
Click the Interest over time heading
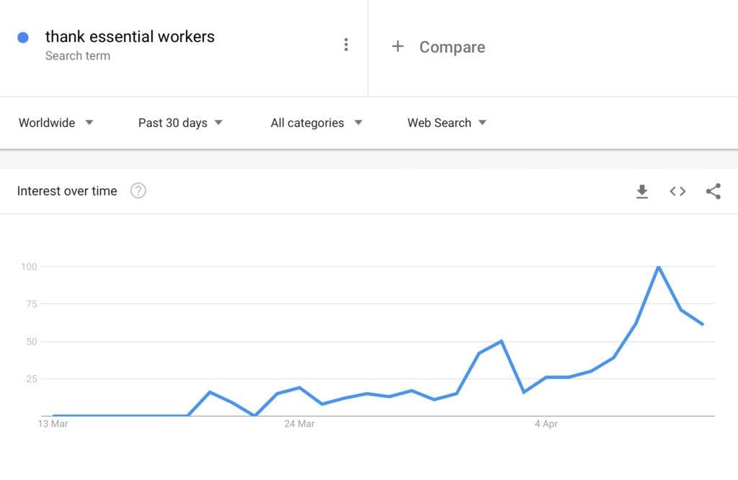(x=67, y=191)
